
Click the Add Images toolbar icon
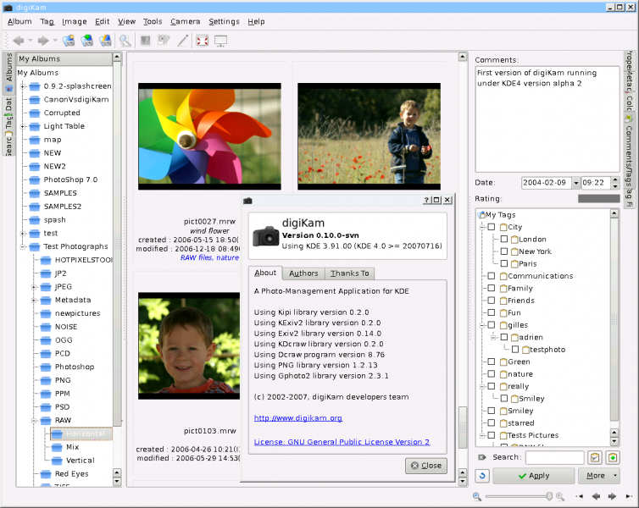coord(86,41)
